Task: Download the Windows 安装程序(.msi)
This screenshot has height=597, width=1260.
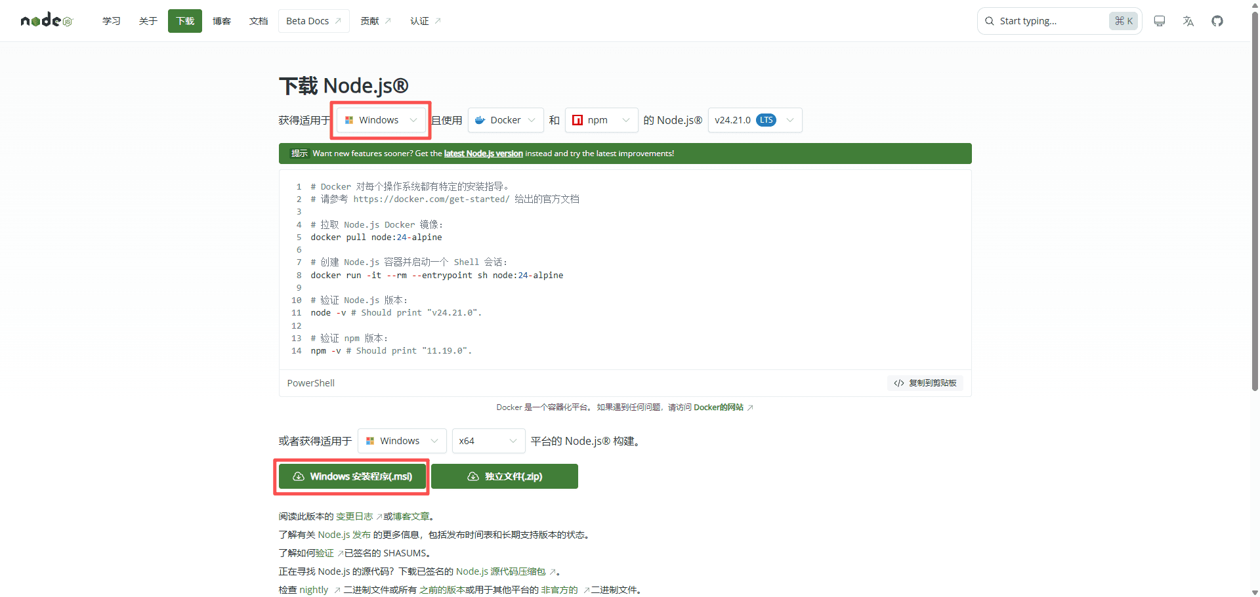Action: point(352,476)
